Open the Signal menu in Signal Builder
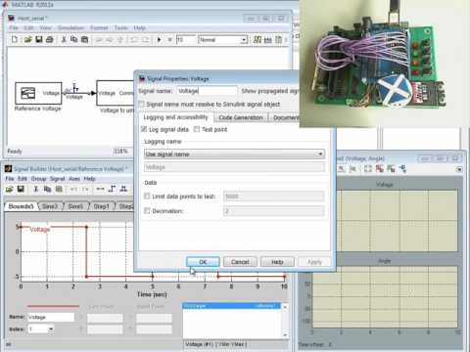This screenshot has width=470, height=352. point(58,179)
